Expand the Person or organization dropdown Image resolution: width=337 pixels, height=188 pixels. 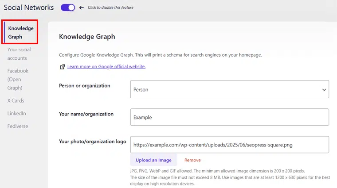[230, 89]
